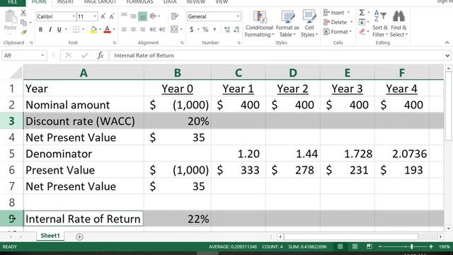The height and width of the screenshot is (255, 453).
Task: Toggle italic formatting
Action: click(x=50, y=30)
